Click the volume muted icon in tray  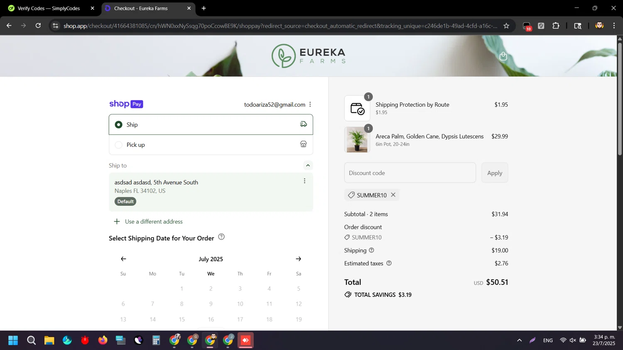point(573,340)
